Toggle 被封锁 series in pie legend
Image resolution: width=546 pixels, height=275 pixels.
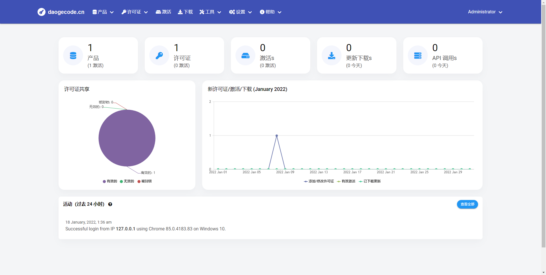[144, 181]
